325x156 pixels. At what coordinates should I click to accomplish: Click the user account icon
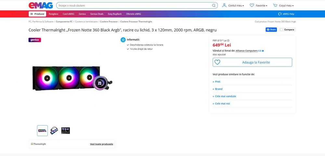click(x=224, y=6)
